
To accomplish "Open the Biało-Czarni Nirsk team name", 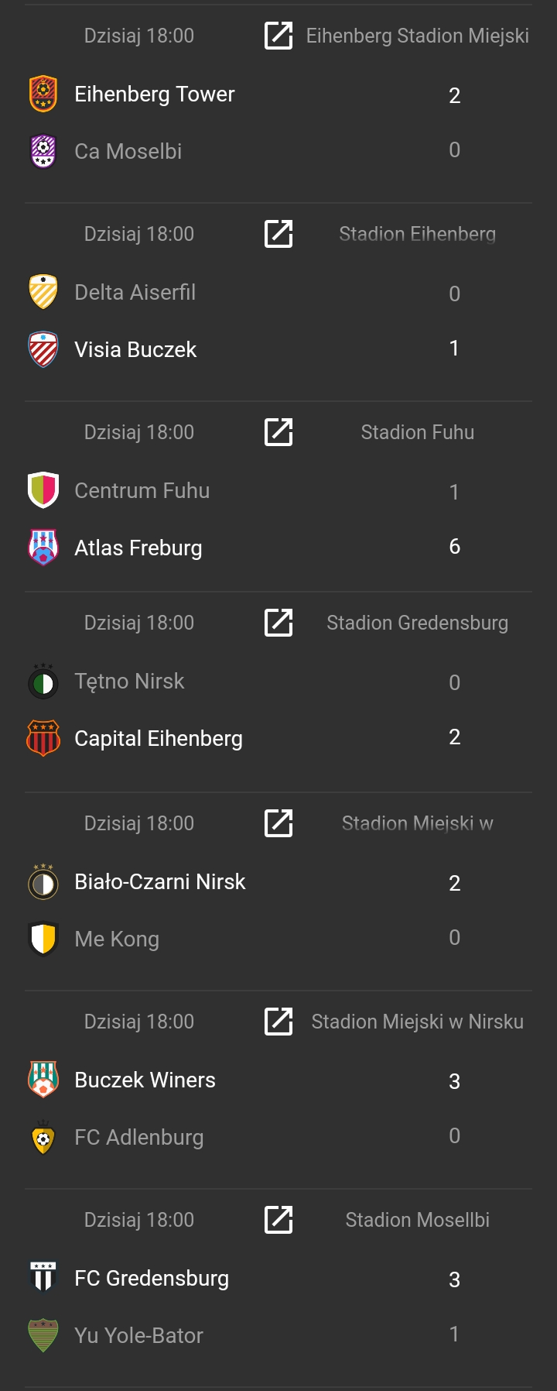I will point(160,881).
